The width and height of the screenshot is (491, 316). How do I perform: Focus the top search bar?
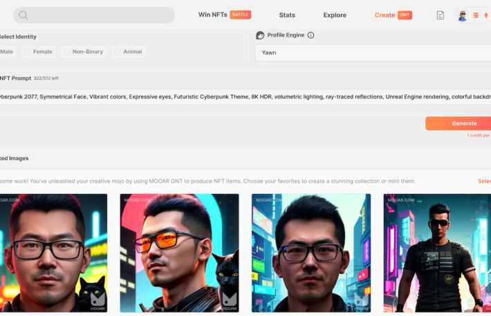94,15
